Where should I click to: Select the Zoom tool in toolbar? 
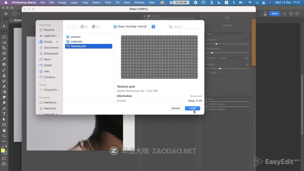[4, 136]
